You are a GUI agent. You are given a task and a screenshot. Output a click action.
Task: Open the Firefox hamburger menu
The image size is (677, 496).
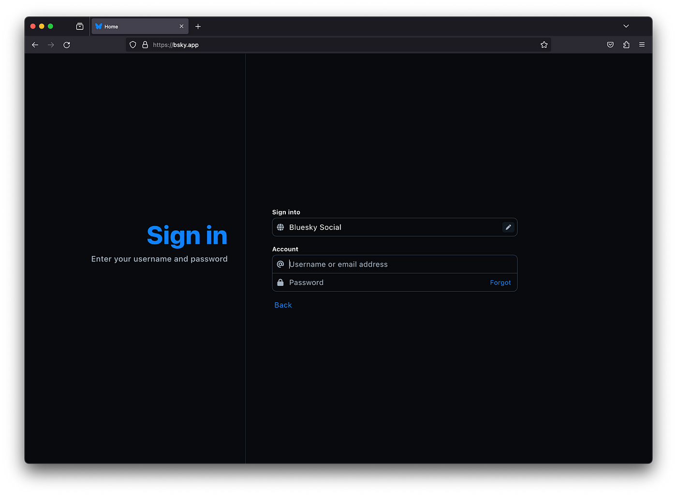(642, 45)
